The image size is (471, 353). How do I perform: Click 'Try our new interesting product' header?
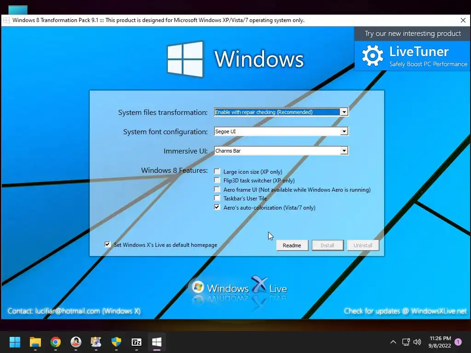coord(413,34)
